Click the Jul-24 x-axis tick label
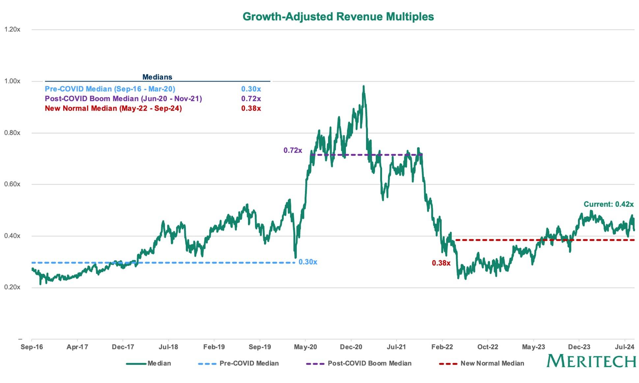This screenshot has width=639, height=383. pyautogui.click(x=625, y=347)
